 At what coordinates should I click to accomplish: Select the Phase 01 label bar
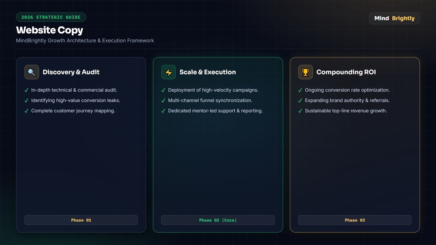(x=81, y=220)
